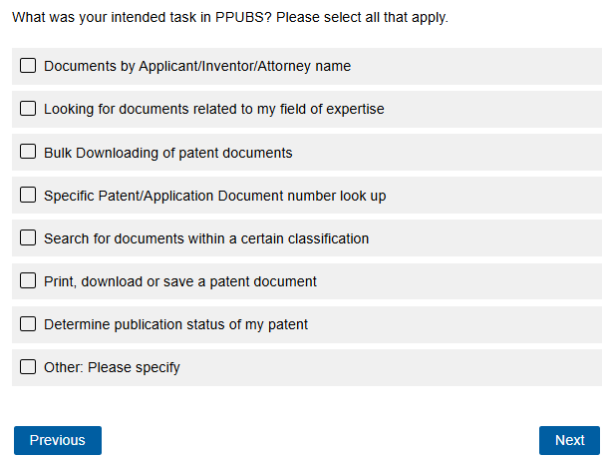Select the Document number look up checkbox
The height and width of the screenshot is (459, 610).
(x=28, y=196)
